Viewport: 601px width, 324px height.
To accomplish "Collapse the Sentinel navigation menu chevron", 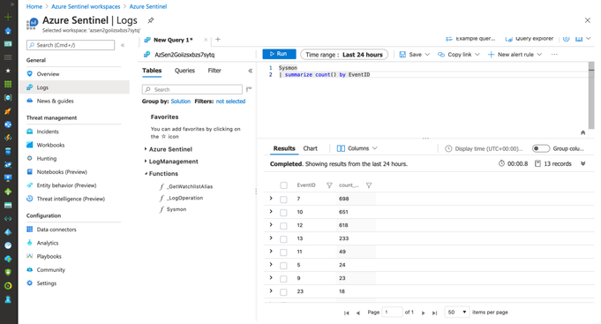I will point(123,45).
